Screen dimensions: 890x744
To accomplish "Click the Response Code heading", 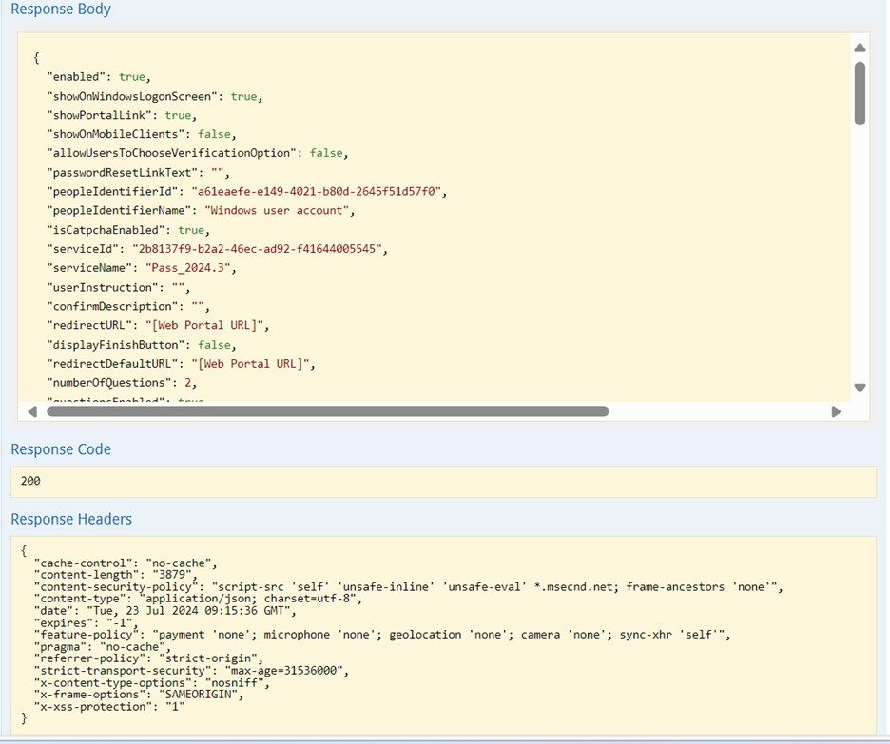I will 61,449.
